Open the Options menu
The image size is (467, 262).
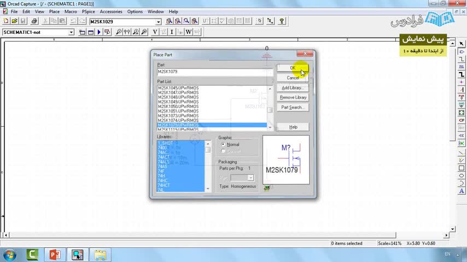click(135, 11)
